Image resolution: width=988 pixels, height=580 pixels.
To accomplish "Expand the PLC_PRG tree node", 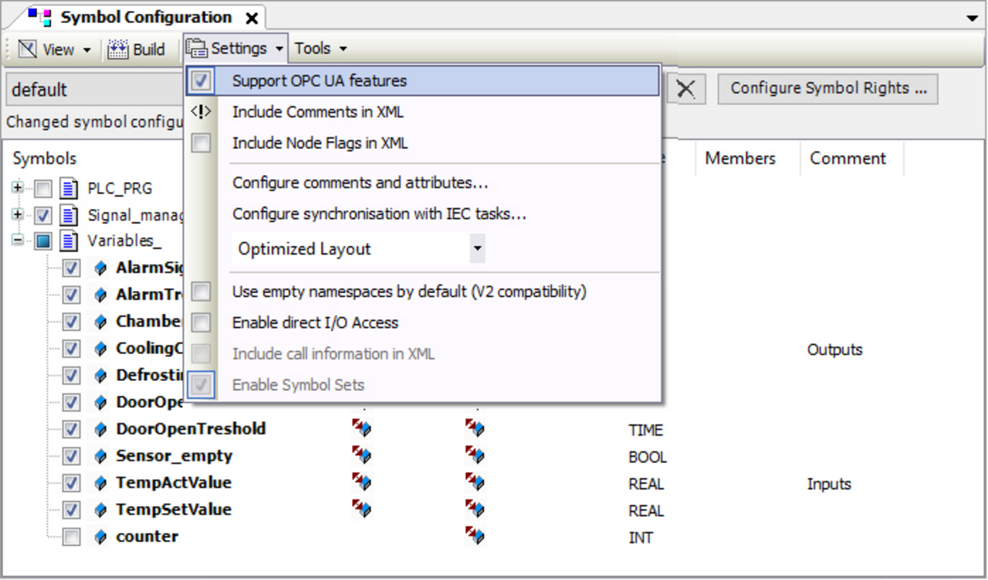I will click(17, 188).
